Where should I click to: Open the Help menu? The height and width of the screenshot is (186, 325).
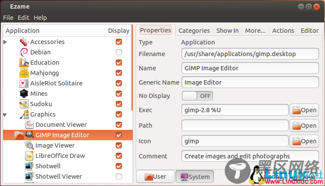pyautogui.click(x=40, y=18)
